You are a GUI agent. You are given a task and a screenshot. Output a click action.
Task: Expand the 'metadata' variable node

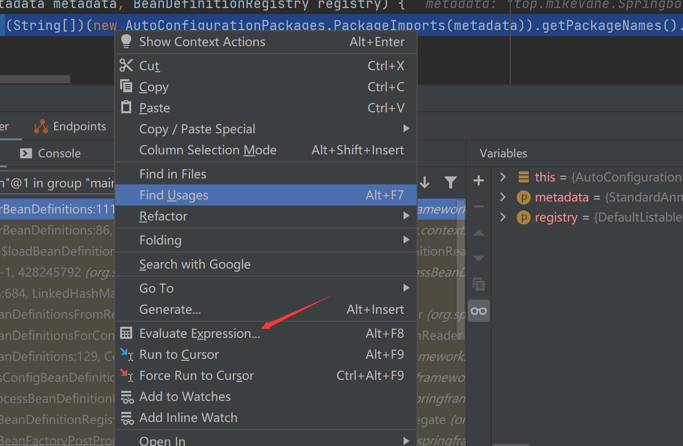tap(503, 197)
